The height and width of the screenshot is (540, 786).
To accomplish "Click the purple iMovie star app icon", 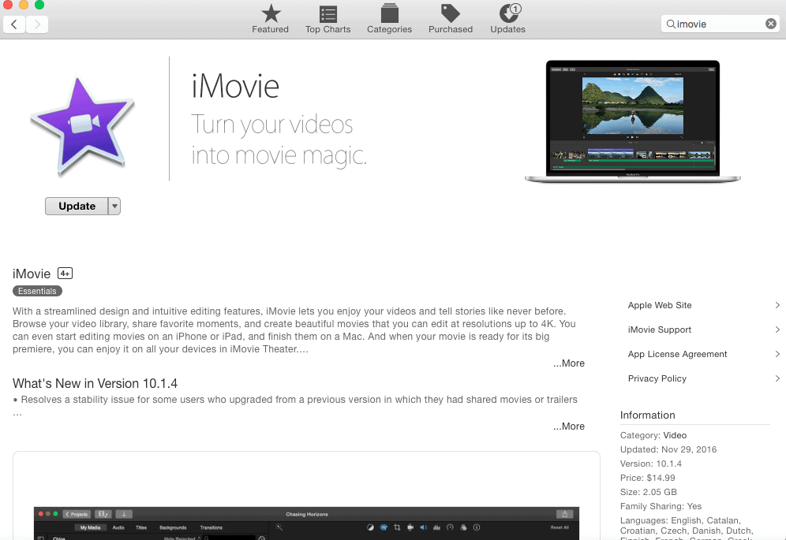I will pos(83,125).
